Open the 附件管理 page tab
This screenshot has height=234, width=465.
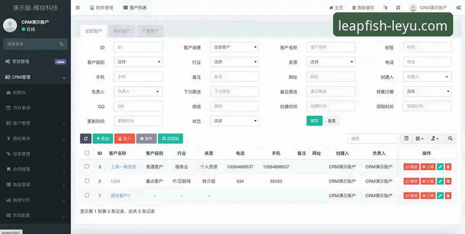pos(101,8)
